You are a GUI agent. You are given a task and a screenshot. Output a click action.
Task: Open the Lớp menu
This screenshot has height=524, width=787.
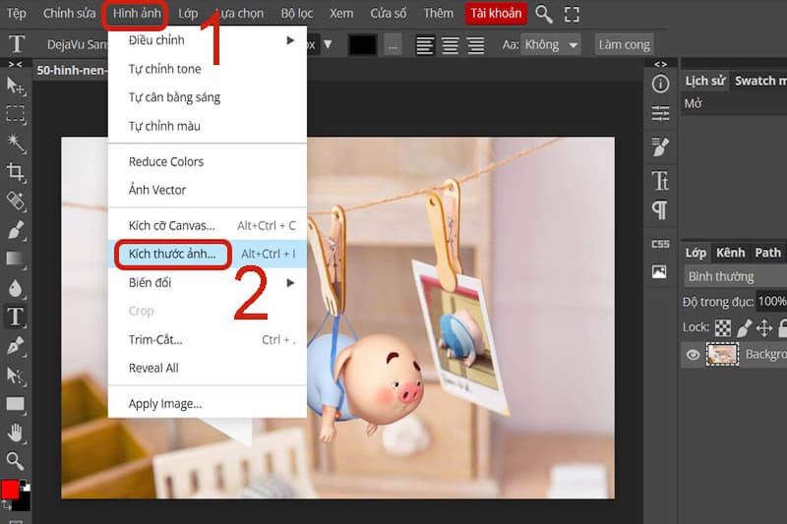(x=188, y=14)
